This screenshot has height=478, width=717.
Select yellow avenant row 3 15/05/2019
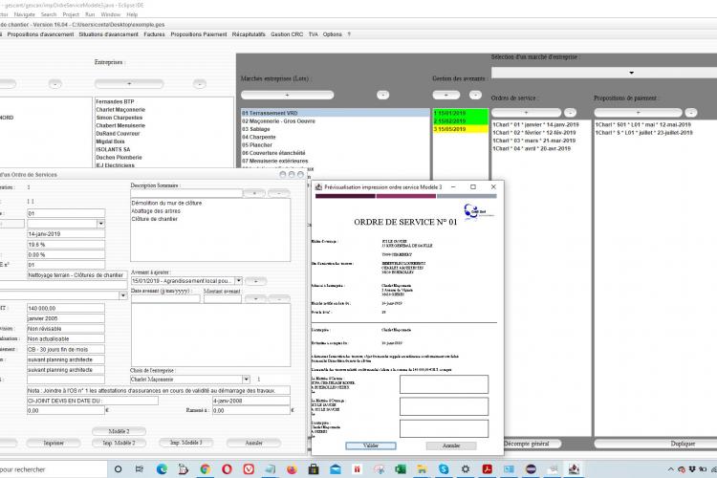(x=460, y=129)
